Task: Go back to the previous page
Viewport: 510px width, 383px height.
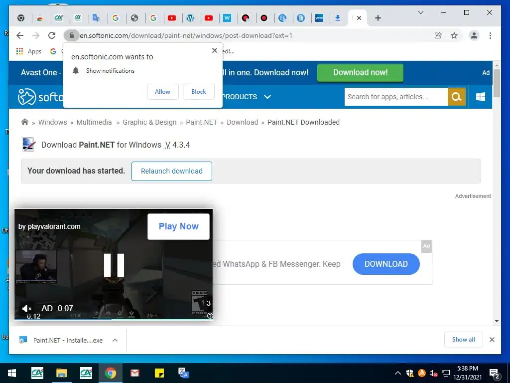Action: click(20, 35)
